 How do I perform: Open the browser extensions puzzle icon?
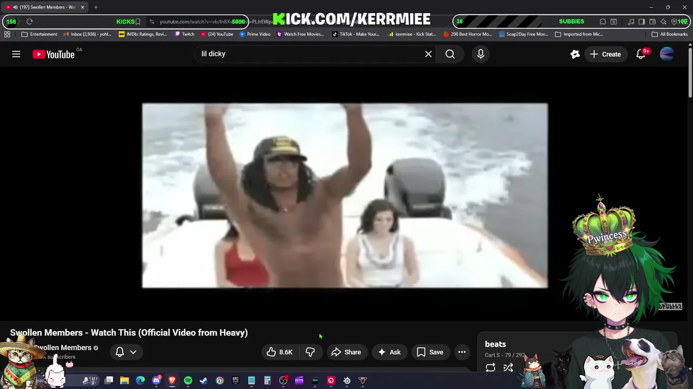tap(603, 22)
